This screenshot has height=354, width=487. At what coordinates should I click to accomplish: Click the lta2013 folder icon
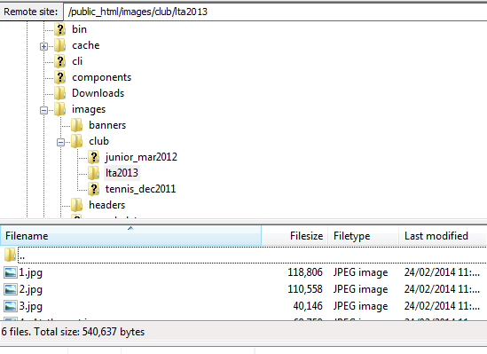(93, 173)
